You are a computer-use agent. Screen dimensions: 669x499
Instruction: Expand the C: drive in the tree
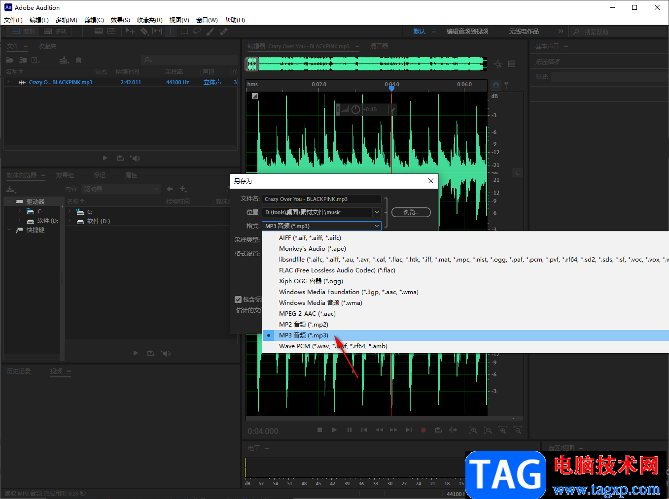[20, 211]
